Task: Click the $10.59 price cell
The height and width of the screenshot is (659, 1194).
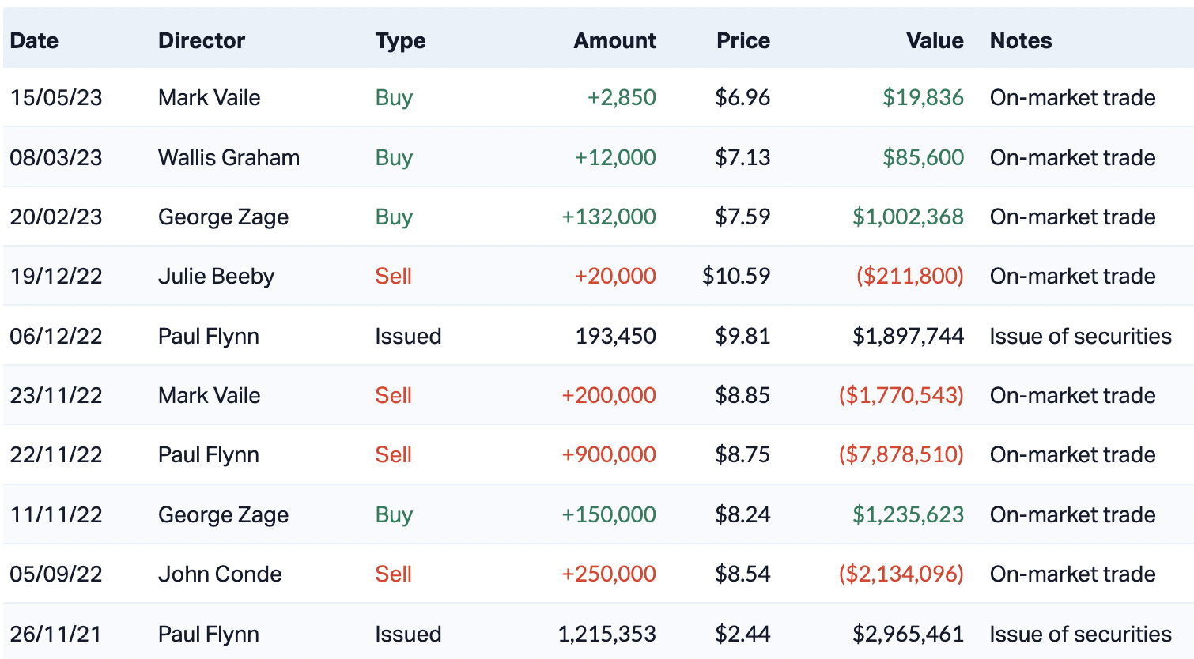Action: (735, 277)
